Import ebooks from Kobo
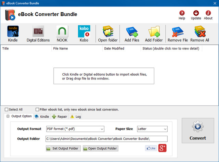This screenshot has width=219, height=162. [x=84, y=32]
